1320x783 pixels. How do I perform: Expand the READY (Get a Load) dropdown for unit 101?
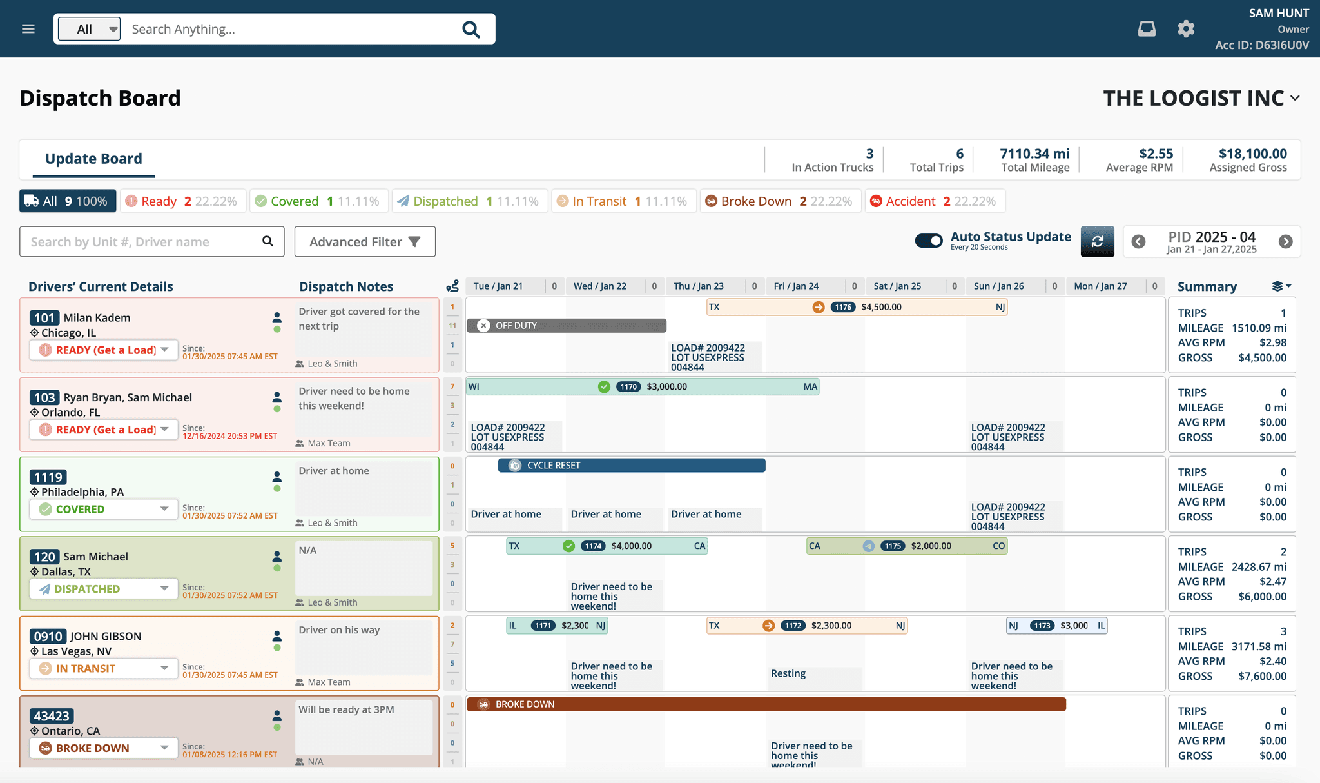tap(166, 350)
